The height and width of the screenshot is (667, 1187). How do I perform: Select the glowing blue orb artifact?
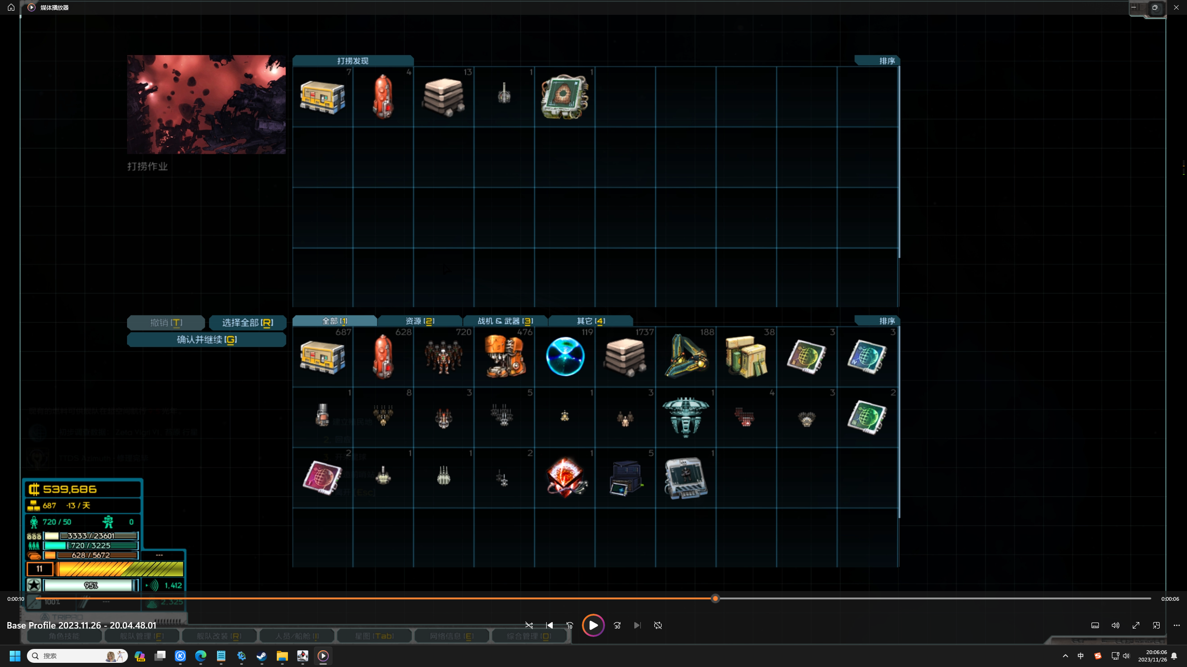coord(565,357)
